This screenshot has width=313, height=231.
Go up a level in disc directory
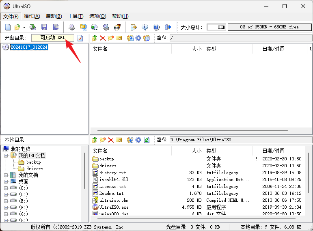(95, 38)
